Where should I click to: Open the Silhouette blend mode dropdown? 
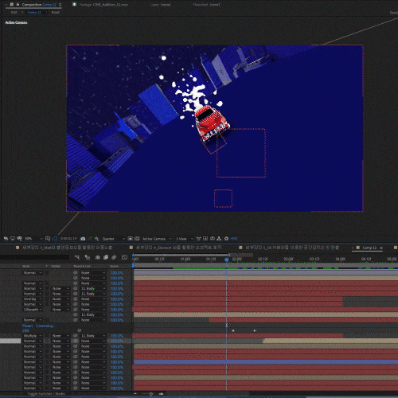pos(33,310)
